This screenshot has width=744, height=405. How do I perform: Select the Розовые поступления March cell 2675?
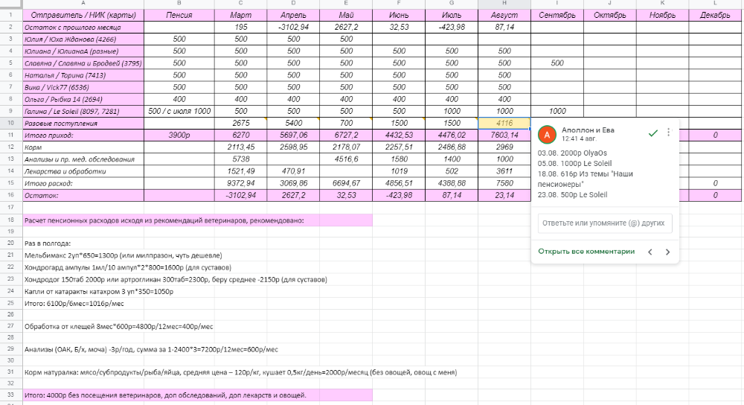tap(240, 122)
